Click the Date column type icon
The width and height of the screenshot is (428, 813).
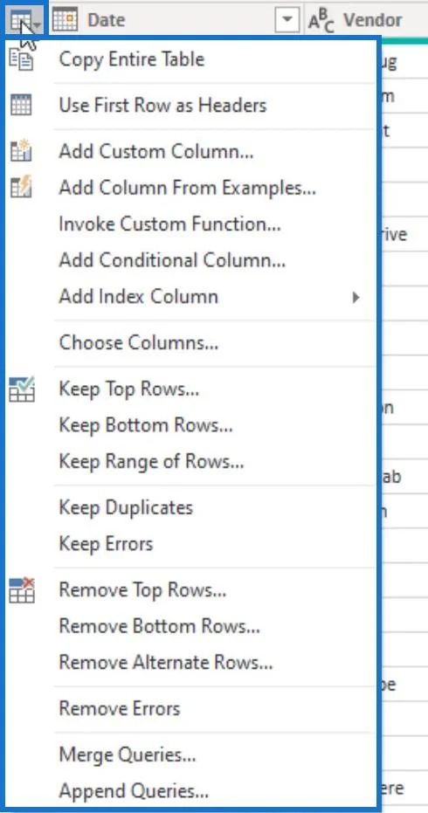(66, 20)
